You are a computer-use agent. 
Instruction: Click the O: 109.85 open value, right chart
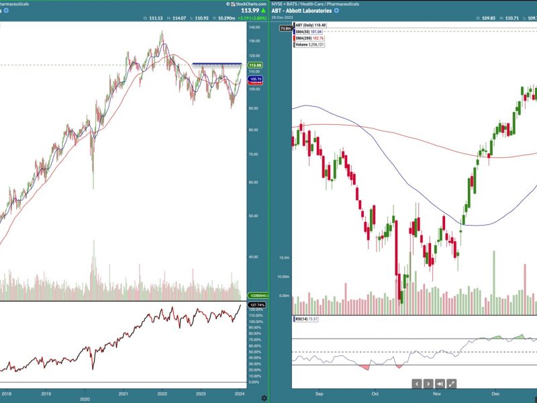(x=485, y=18)
